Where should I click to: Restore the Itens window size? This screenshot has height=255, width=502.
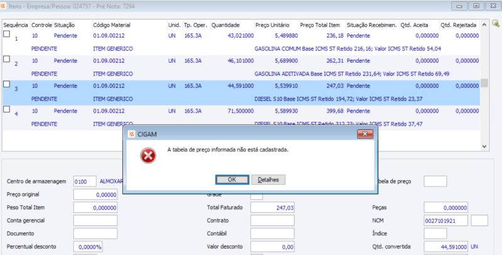(476, 6)
